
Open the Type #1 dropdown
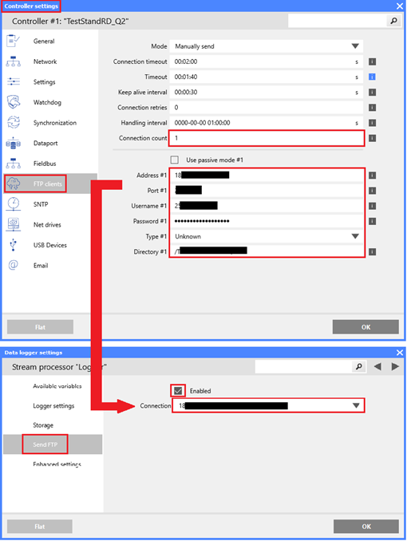(267, 236)
